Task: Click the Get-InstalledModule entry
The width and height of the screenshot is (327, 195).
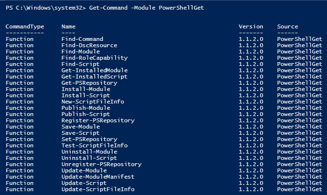Action: point(94,70)
